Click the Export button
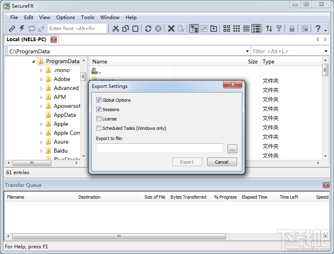Screen dimensions: 334x254 (187, 162)
